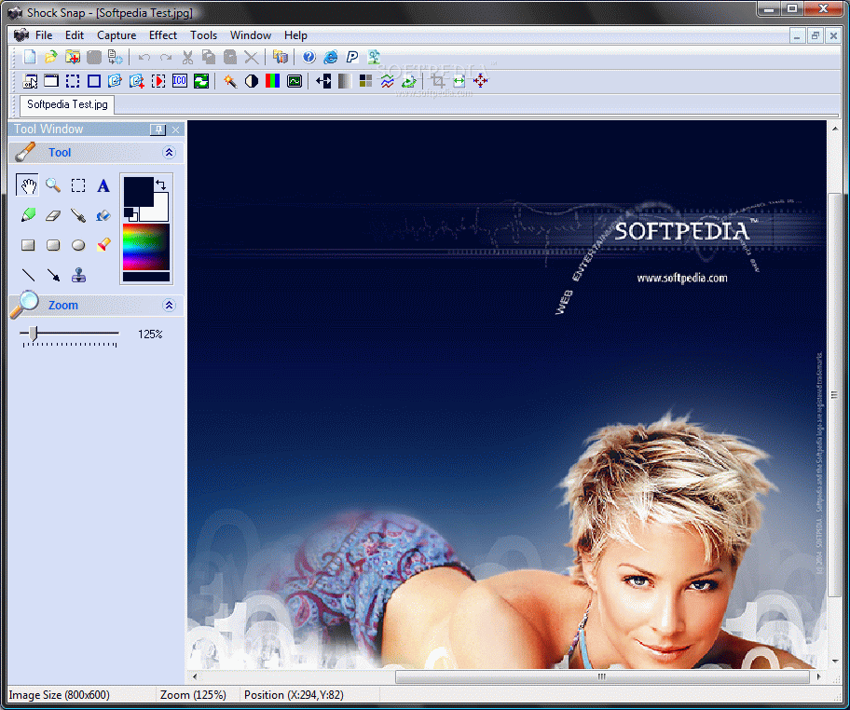Click the magic wand effect icon
The width and height of the screenshot is (850, 710).
230,81
